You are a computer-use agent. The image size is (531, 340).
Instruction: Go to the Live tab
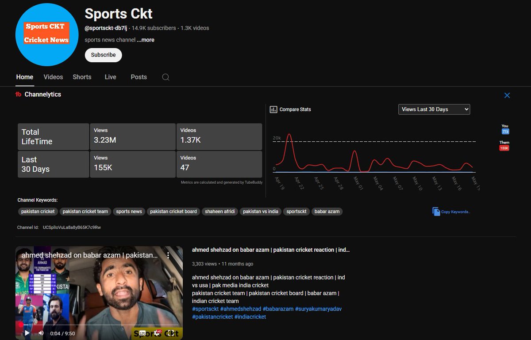pos(110,77)
